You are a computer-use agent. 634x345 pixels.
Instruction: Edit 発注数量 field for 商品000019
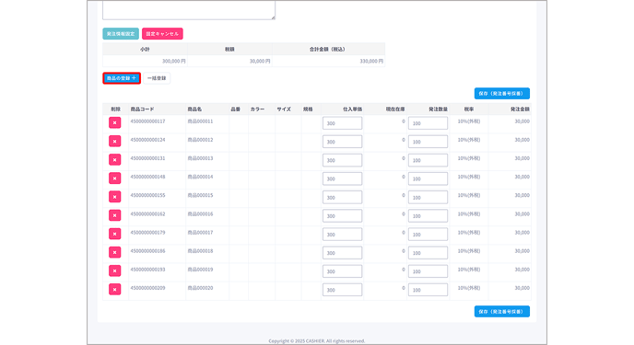click(428, 271)
